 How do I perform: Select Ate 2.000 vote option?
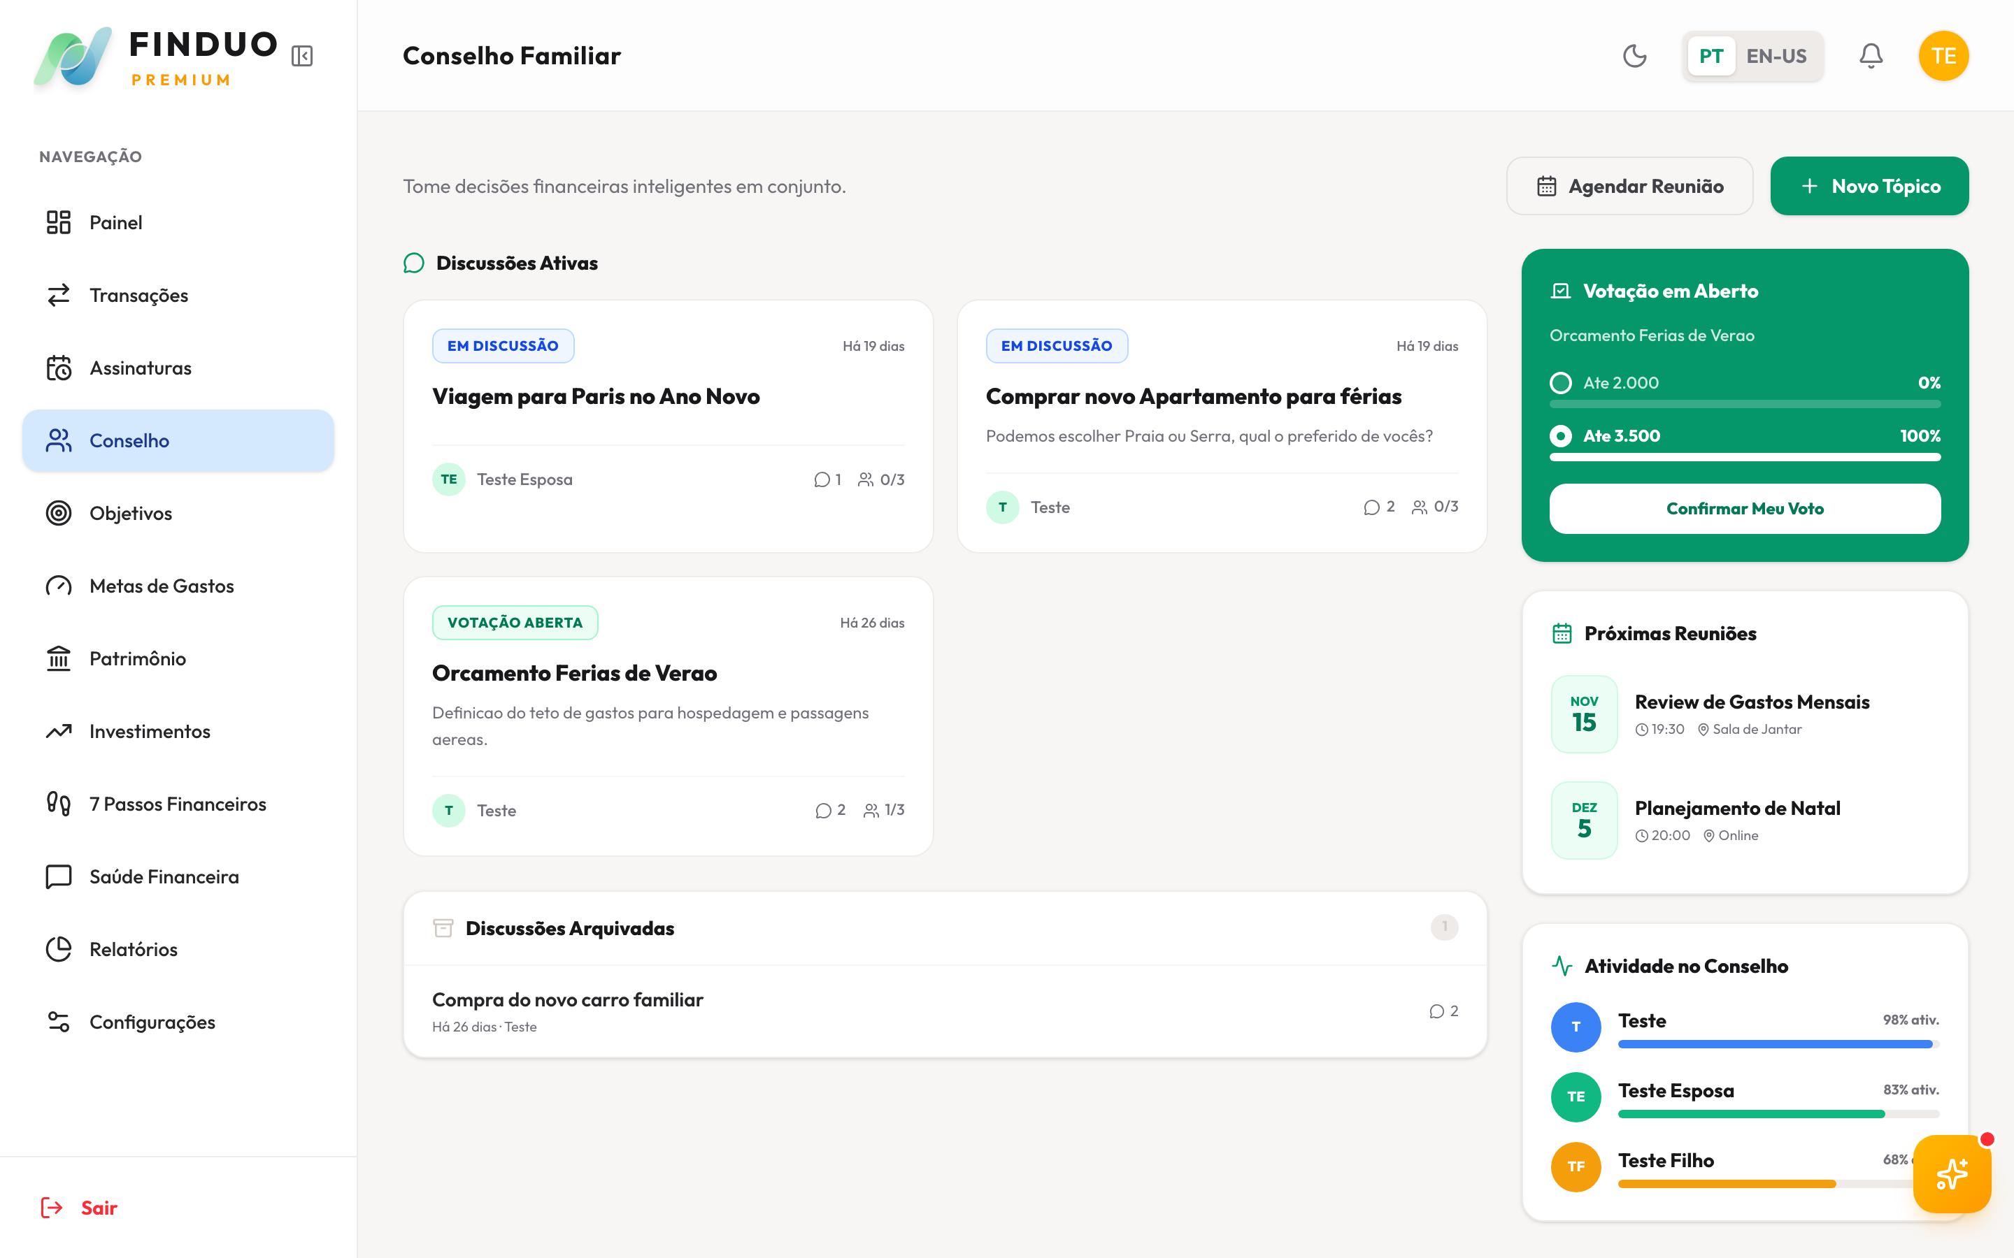tap(1562, 383)
